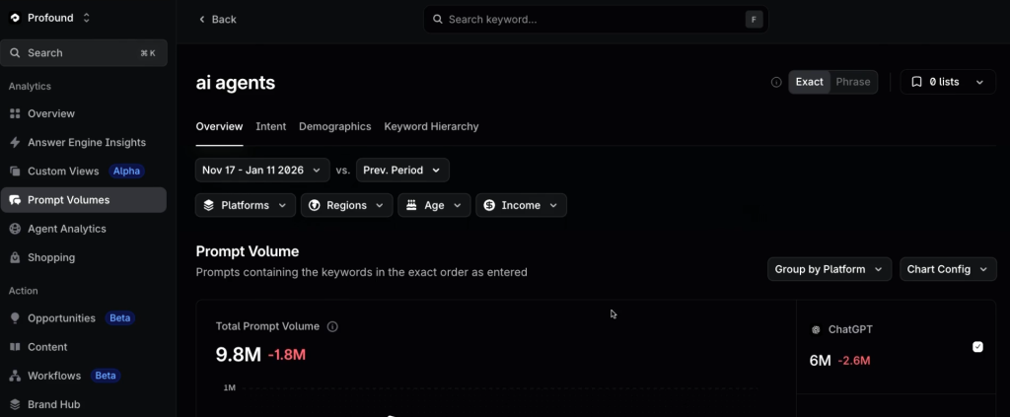Switch to the Overview tab
The height and width of the screenshot is (417, 1010).
pos(219,127)
